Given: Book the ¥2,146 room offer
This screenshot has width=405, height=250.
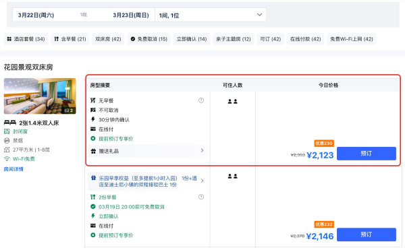Looking at the screenshot, I should pyautogui.click(x=367, y=235).
